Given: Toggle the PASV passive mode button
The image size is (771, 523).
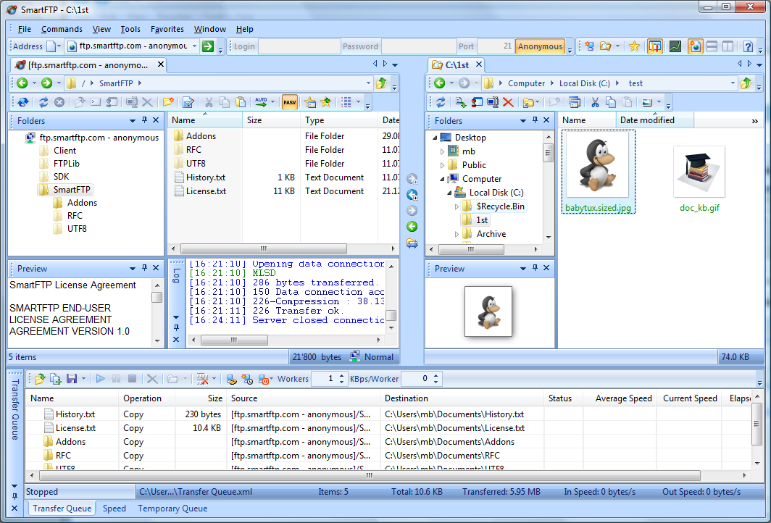Looking at the screenshot, I should [290, 102].
